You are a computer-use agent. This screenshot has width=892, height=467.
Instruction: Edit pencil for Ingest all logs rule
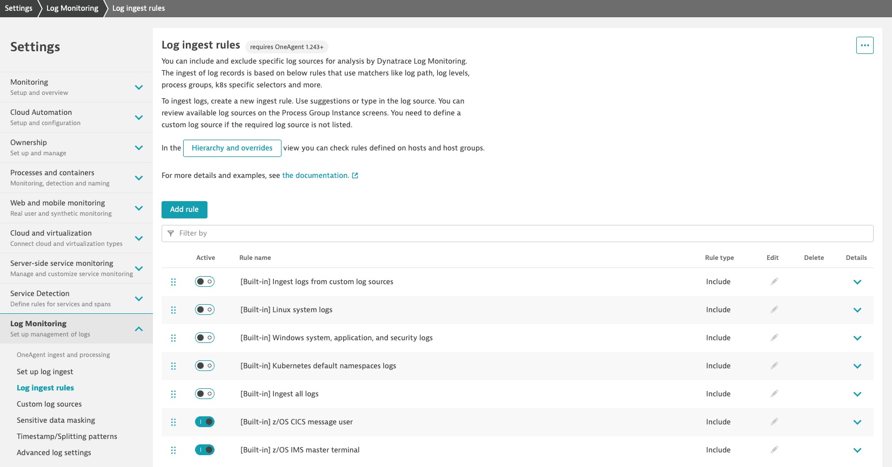774,394
